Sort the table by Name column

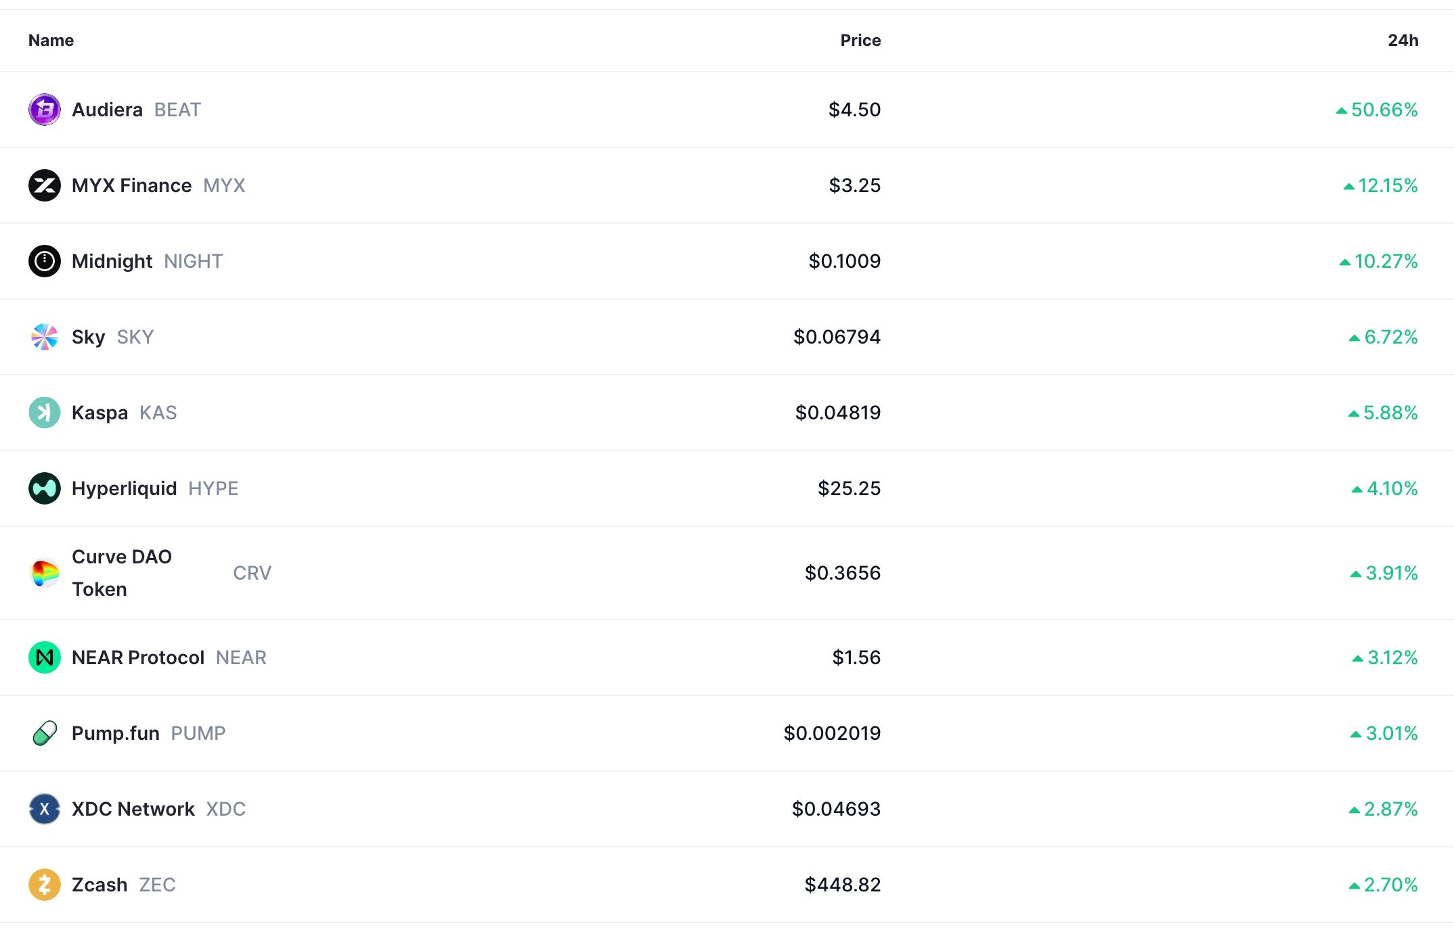tap(50, 40)
